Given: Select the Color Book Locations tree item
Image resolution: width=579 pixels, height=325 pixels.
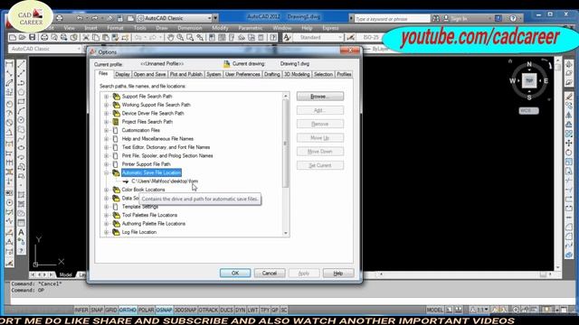Looking at the screenshot, I should point(143,190).
